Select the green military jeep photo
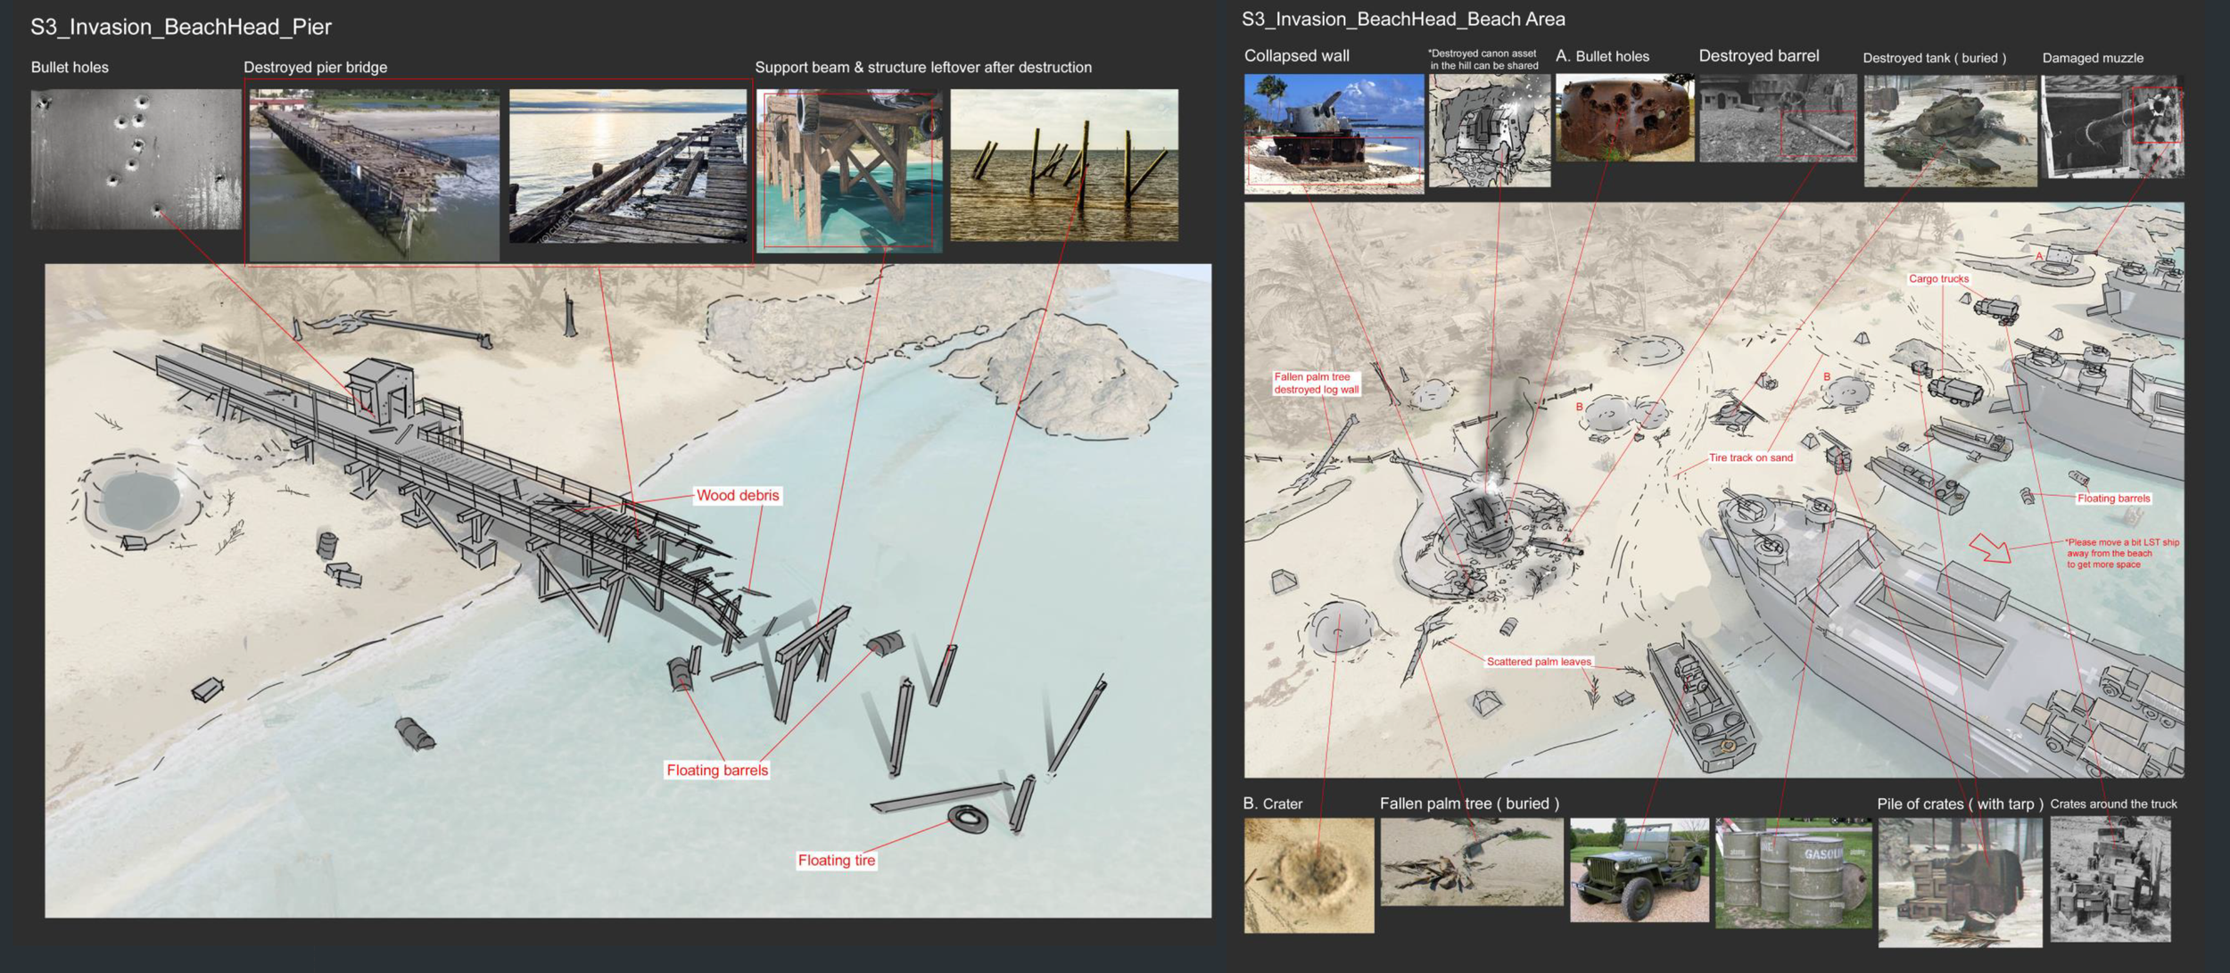This screenshot has height=973, width=2230. [x=1639, y=870]
